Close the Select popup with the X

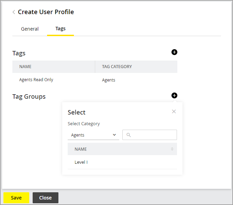click(x=174, y=111)
